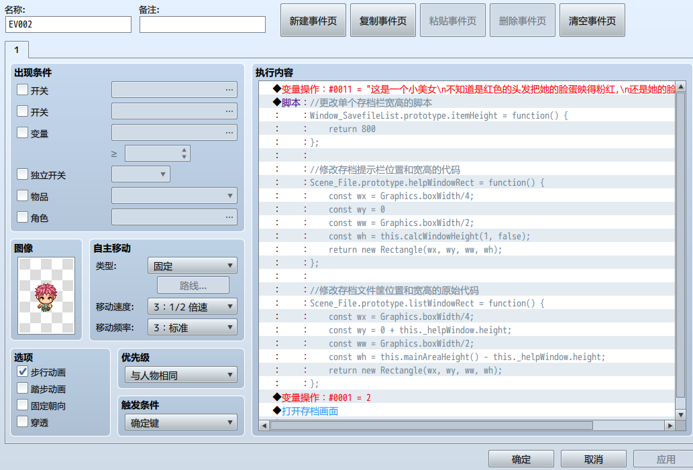The height and width of the screenshot is (470, 693).
Task: Enable the 变量 condition checkbox
Action: coord(22,133)
